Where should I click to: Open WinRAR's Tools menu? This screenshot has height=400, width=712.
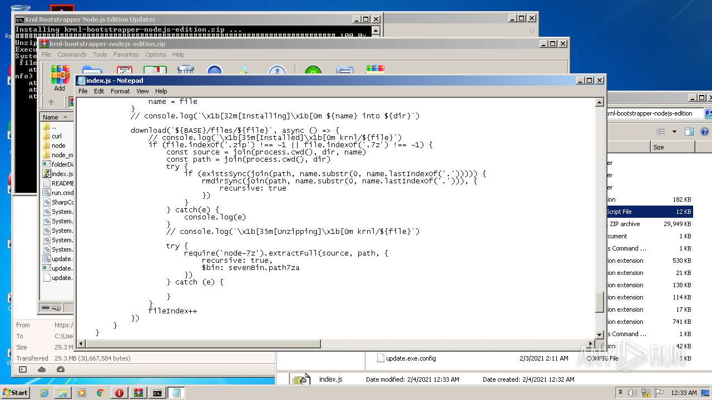point(100,54)
